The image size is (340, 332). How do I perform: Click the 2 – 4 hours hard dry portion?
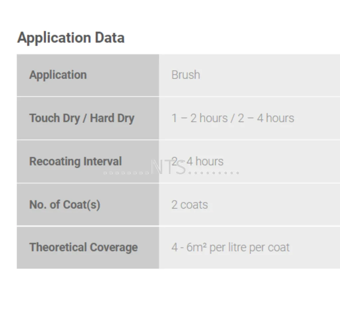(x=266, y=118)
